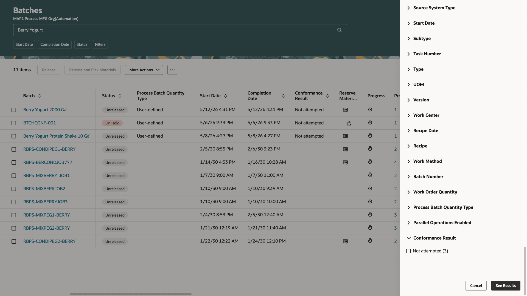Open progress stopwatch icon for RBPS-MIXPEG1-BERRY

coord(370,215)
